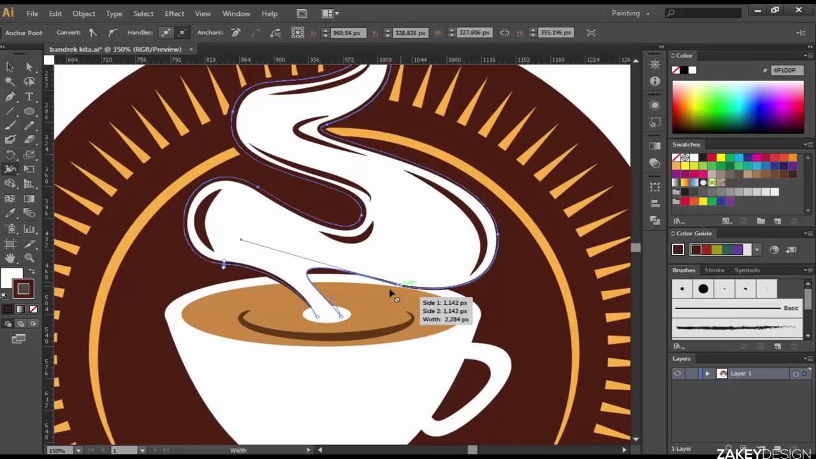Switch to Draw Behind mode

[x=20, y=324]
